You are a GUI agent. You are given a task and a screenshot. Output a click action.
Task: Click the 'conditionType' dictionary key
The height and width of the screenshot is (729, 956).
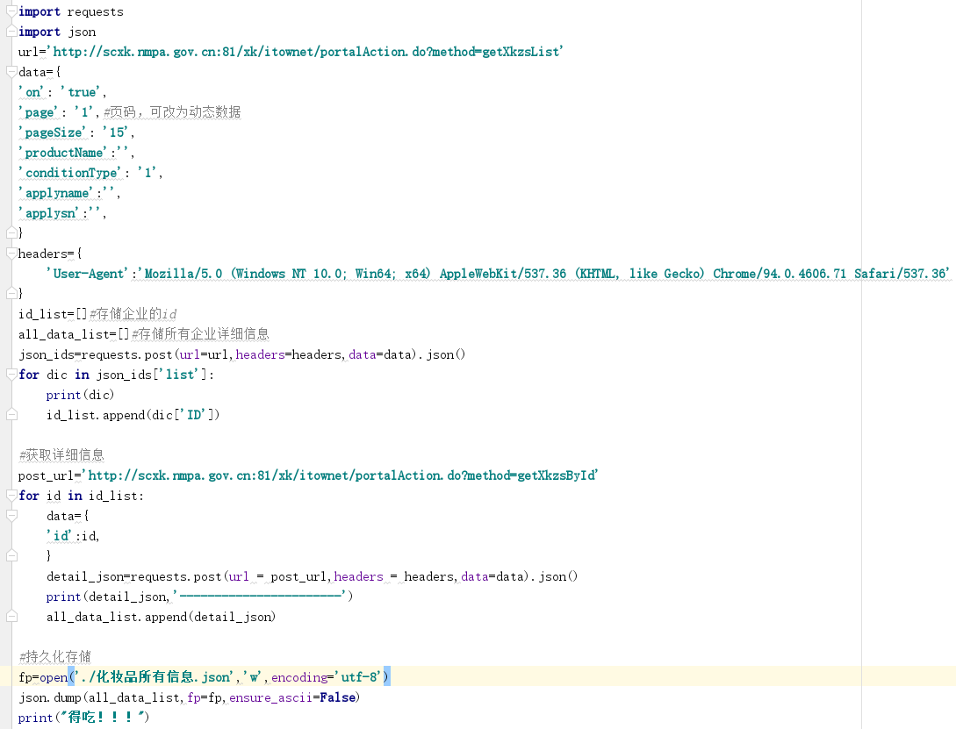tap(71, 172)
